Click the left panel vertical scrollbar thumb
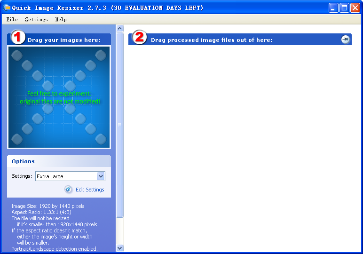Image resolution: width=363 pixels, height=254 pixels. click(x=120, y=125)
